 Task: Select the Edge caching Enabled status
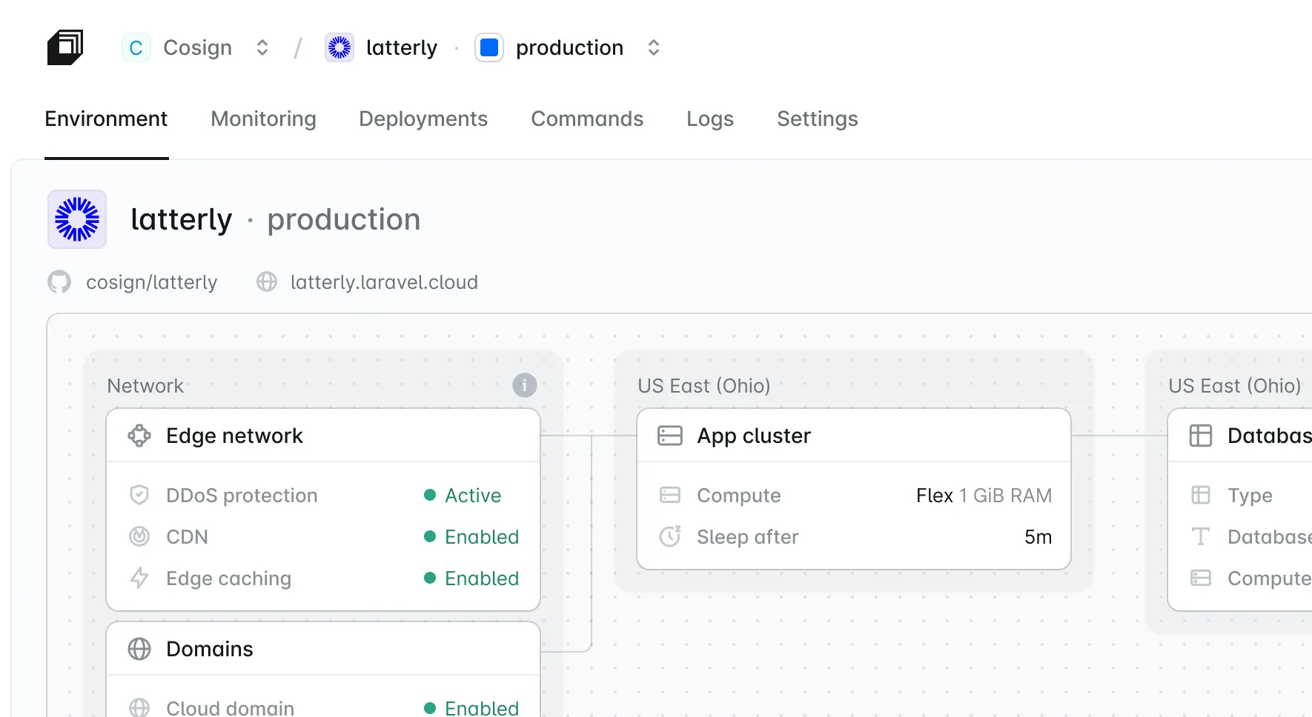471,578
